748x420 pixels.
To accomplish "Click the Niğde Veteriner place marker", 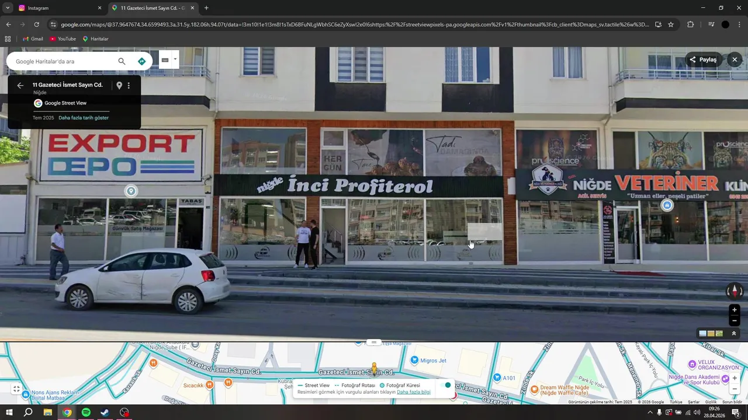I will click(x=667, y=205).
